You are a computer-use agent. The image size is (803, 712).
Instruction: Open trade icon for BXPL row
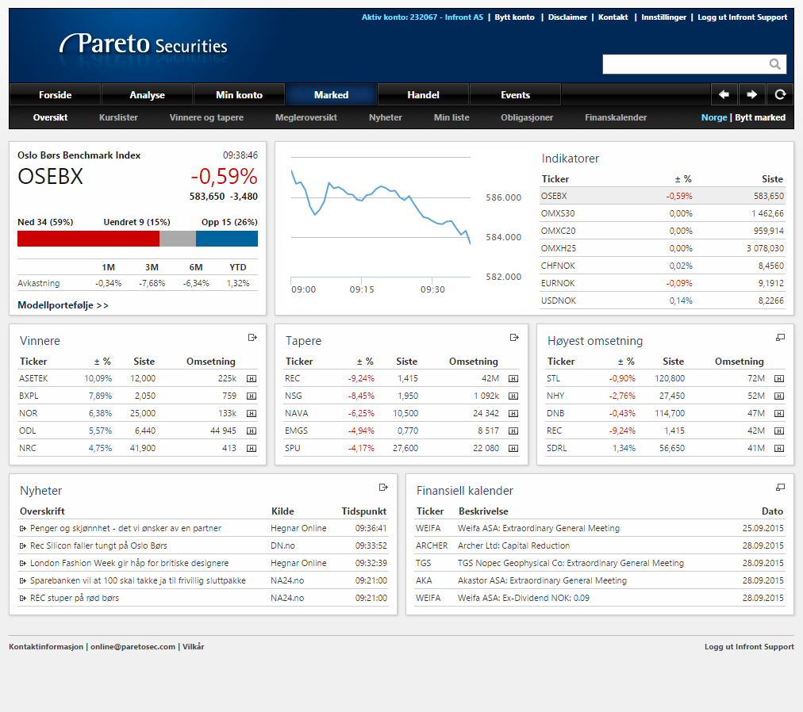click(x=252, y=396)
